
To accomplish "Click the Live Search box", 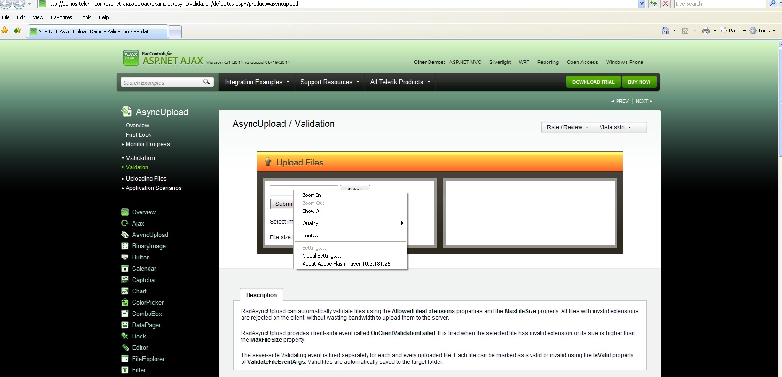I will pyautogui.click(x=719, y=4).
